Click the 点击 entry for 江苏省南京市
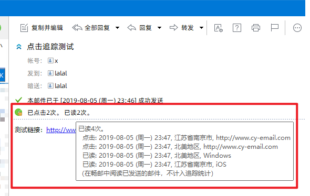 [x=186, y=138]
